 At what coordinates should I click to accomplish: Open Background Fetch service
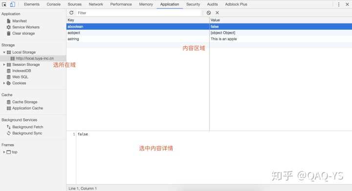coord(27,127)
